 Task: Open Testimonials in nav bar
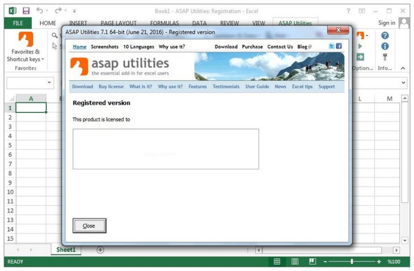pyautogui.click(x=226, y=87)
